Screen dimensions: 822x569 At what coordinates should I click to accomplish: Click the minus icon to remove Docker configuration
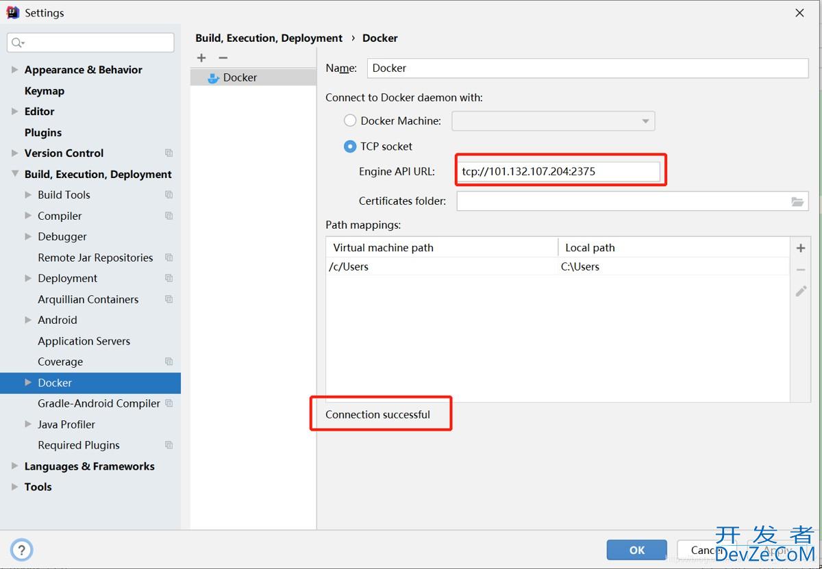coord(223,58)
